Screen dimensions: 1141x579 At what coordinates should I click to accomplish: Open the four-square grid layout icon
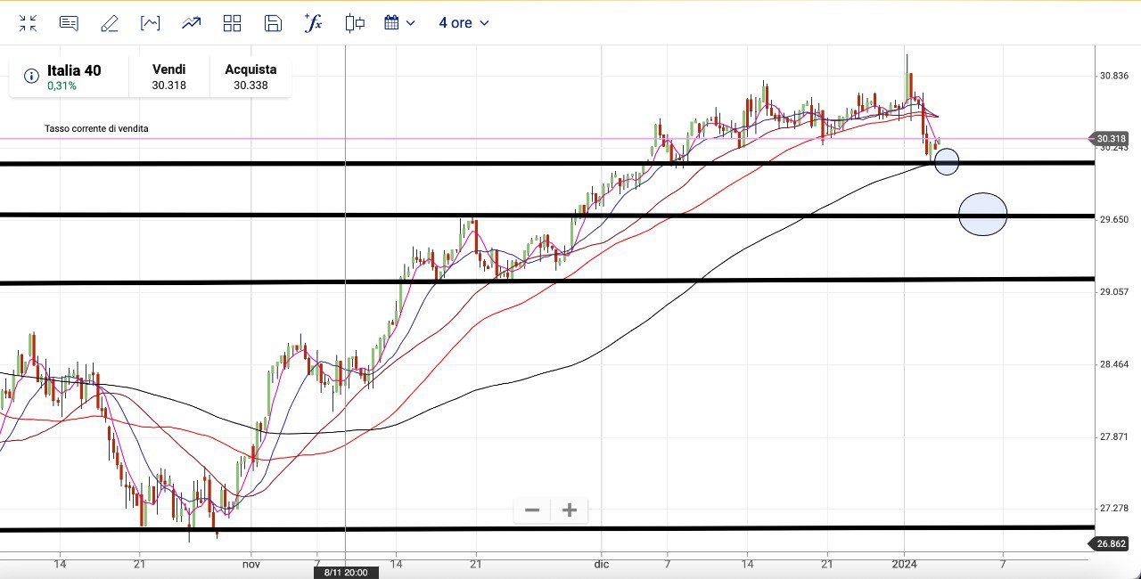[233, 23]
